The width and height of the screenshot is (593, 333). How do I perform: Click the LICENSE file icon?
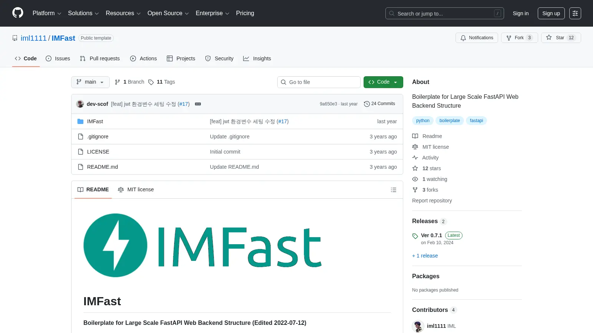80,152
